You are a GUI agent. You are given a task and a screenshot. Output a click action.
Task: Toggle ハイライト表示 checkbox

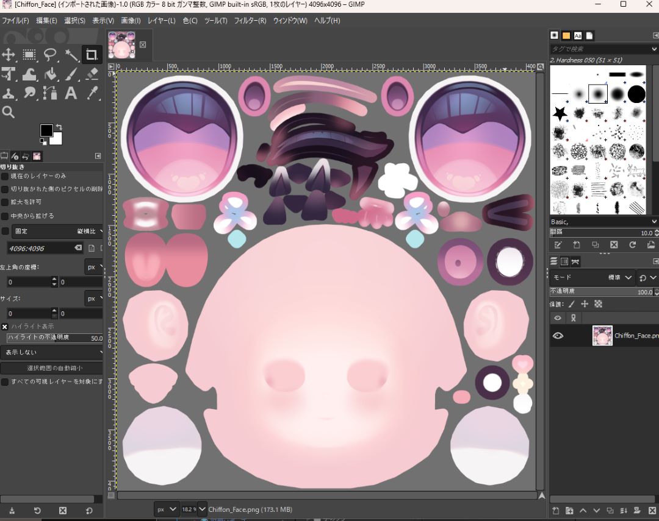click(x=5, y=327)
